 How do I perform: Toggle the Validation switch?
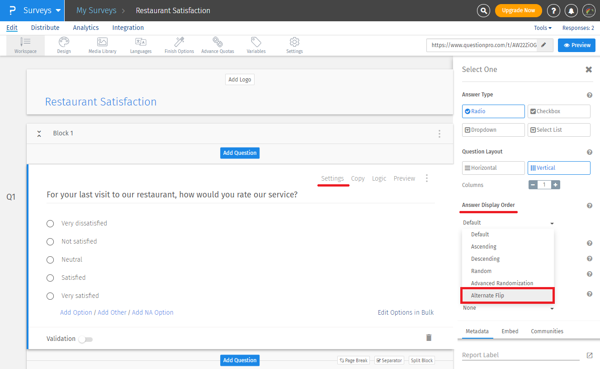[85, 339]
